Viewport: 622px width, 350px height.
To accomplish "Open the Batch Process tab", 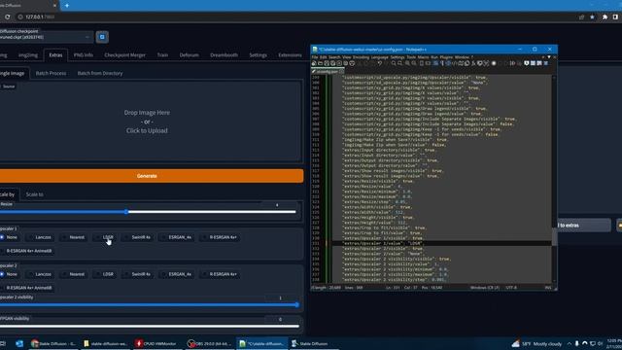I will (x=51, y=74).
